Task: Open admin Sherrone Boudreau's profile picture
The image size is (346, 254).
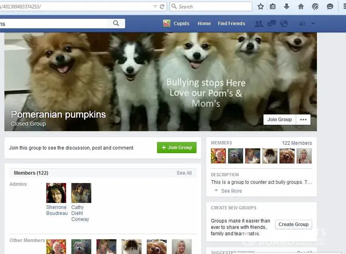Action: (x=56, y=193)
